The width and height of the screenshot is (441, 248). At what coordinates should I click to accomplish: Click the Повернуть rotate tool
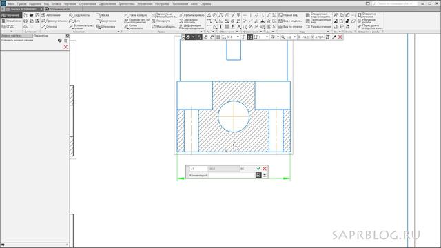(x=161, y=21)
